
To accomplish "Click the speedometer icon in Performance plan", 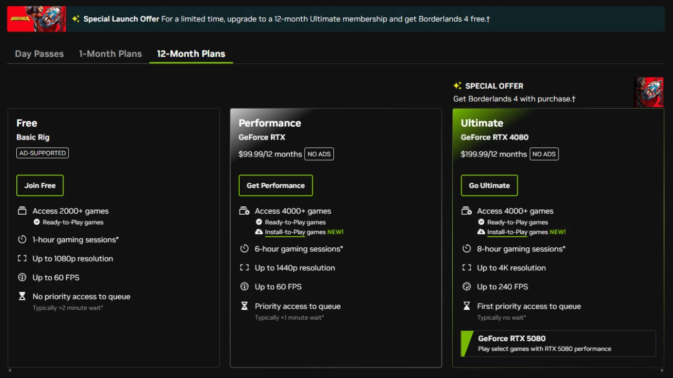I will point(244,287).
